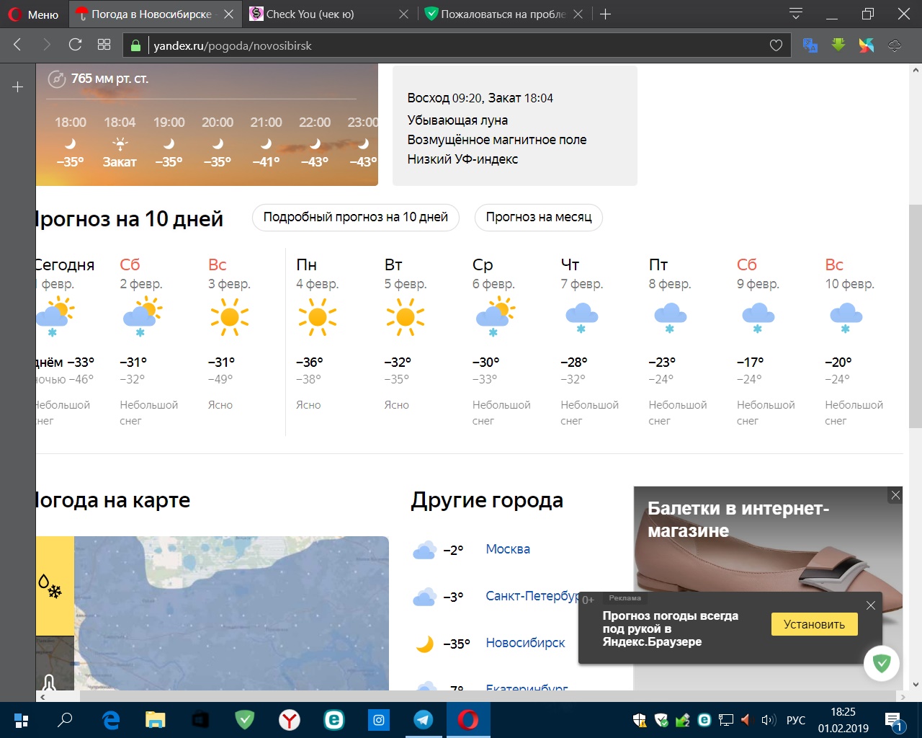Click Установить in Yandex Browser promo
The image size is (922, 738).
pyautogui.click(x=815, y=624)
